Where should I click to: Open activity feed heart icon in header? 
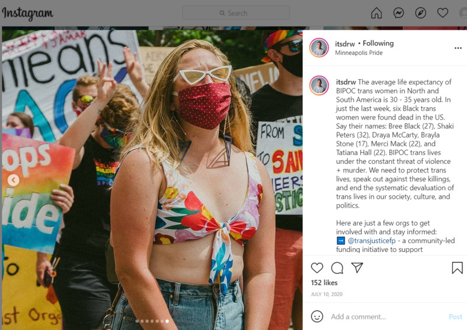point(442,13)
